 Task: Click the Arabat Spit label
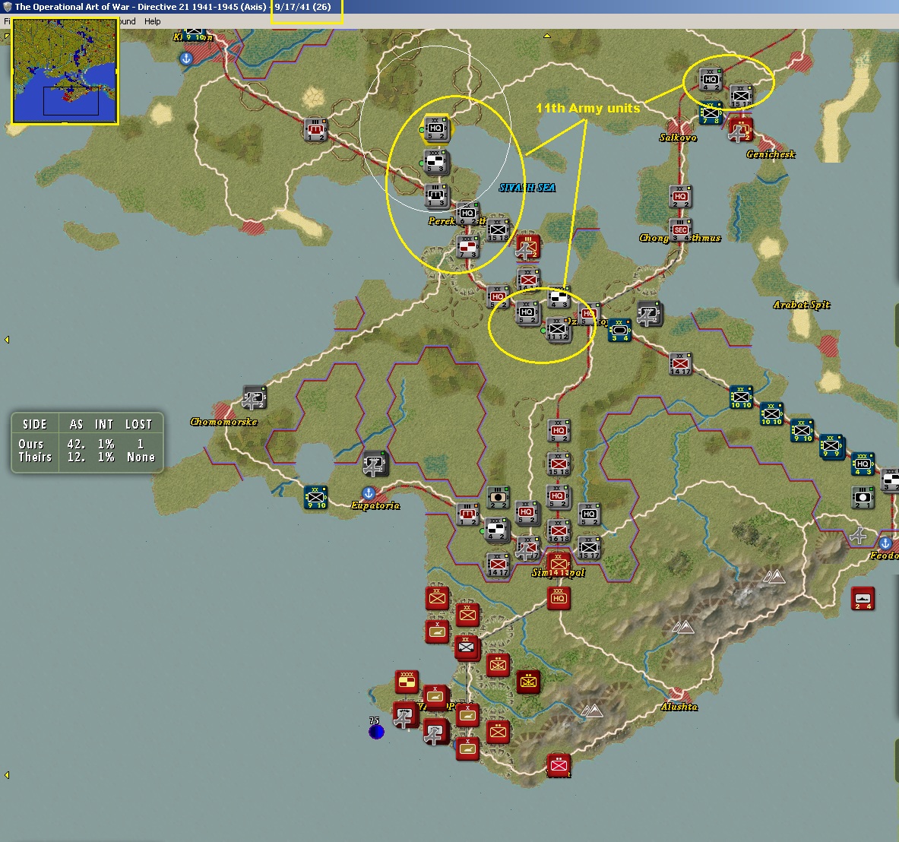802,305
